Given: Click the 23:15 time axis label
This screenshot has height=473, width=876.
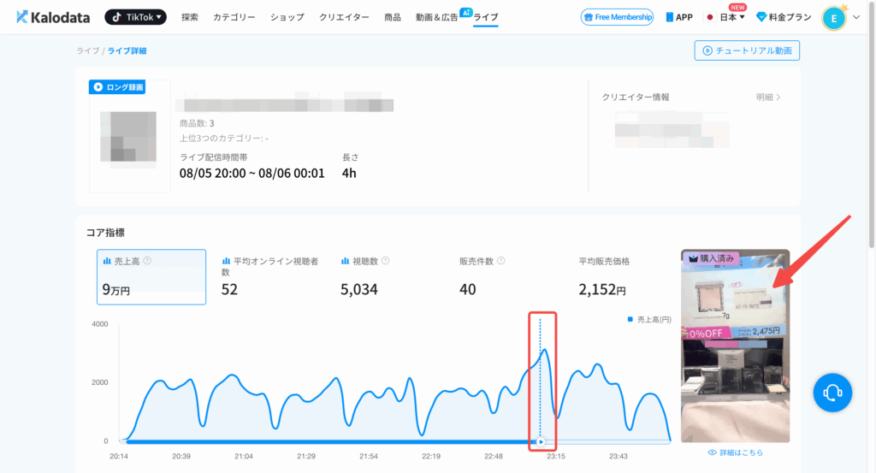Looking at the screenshot, I should pos(556,456).
